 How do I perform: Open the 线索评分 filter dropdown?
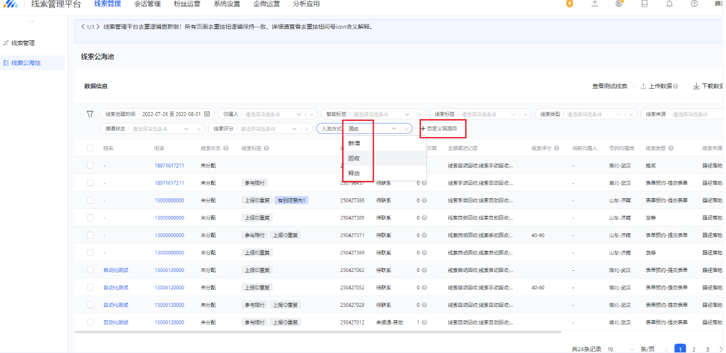coord(295,129)
